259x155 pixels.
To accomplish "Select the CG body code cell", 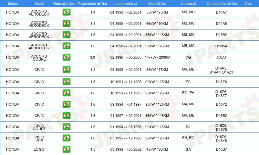I will point(188,57).
